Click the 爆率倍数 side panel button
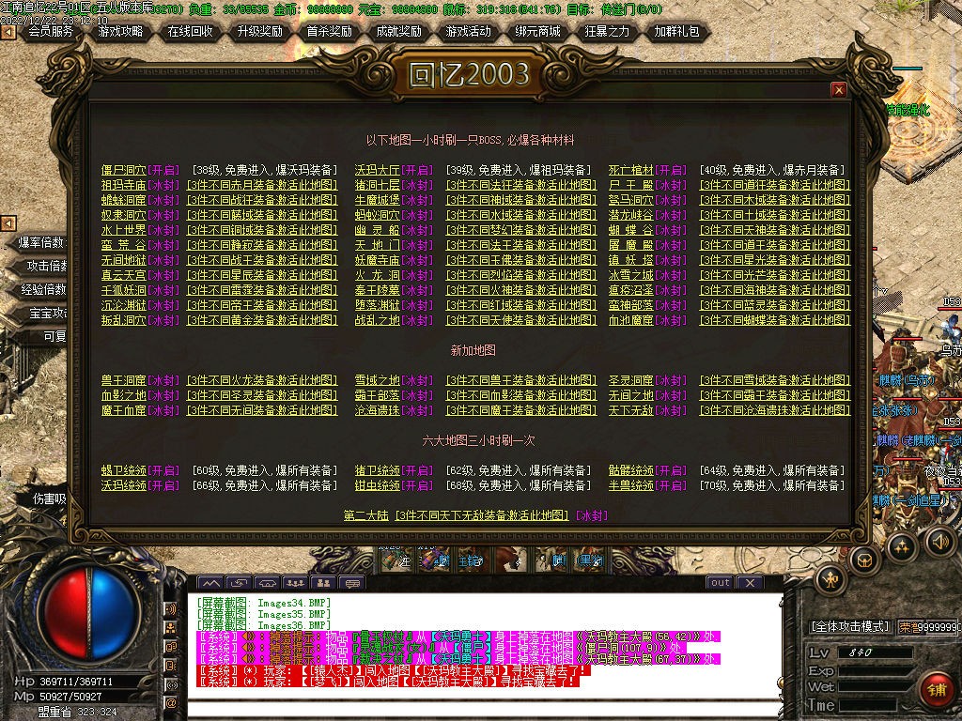Screen dimensions: 962x721 [x=43, y=242]
